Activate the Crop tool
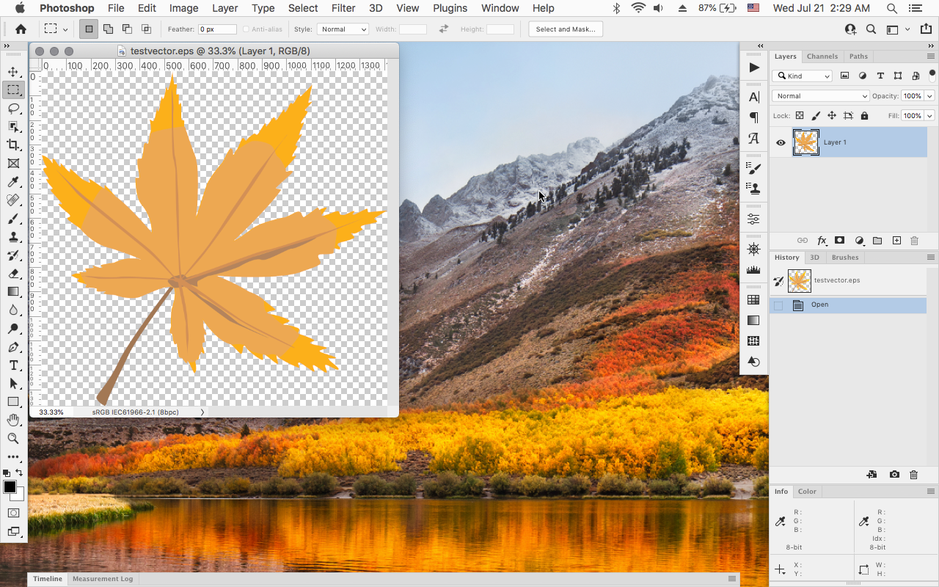Viewport: 939px width, 587px height. click(x=13, y=145)
